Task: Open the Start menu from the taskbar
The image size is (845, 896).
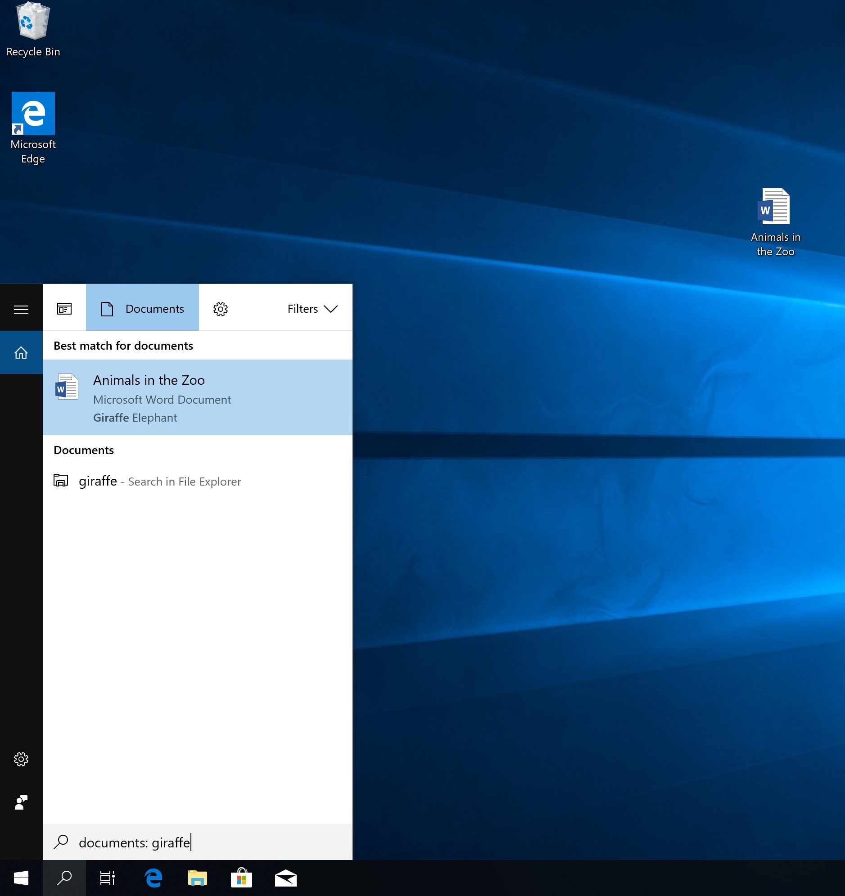Action: coord(21,878)
